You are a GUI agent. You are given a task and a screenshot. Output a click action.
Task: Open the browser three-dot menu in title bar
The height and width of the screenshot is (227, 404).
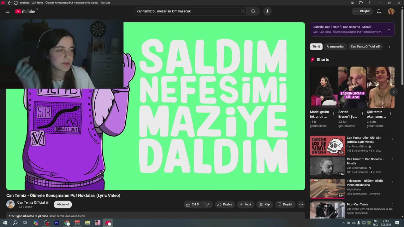click(x=369, y=3)
